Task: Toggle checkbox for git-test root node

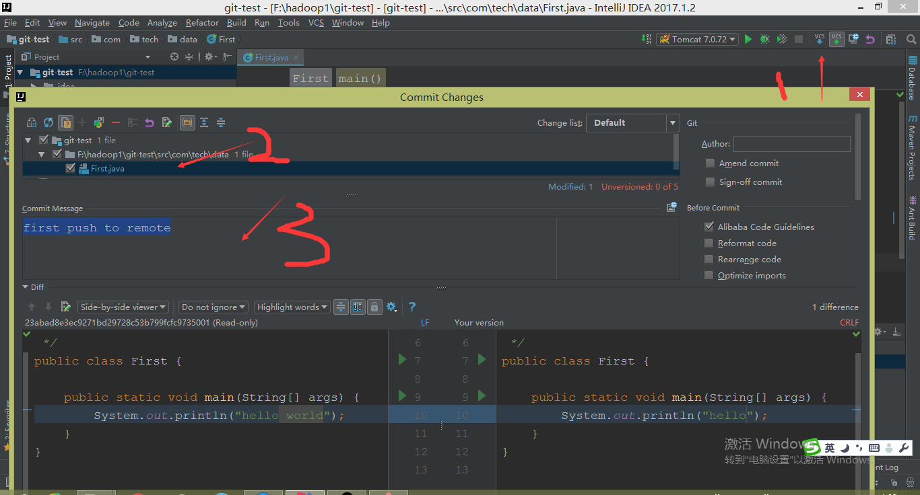Action: [x=44, y=141]
